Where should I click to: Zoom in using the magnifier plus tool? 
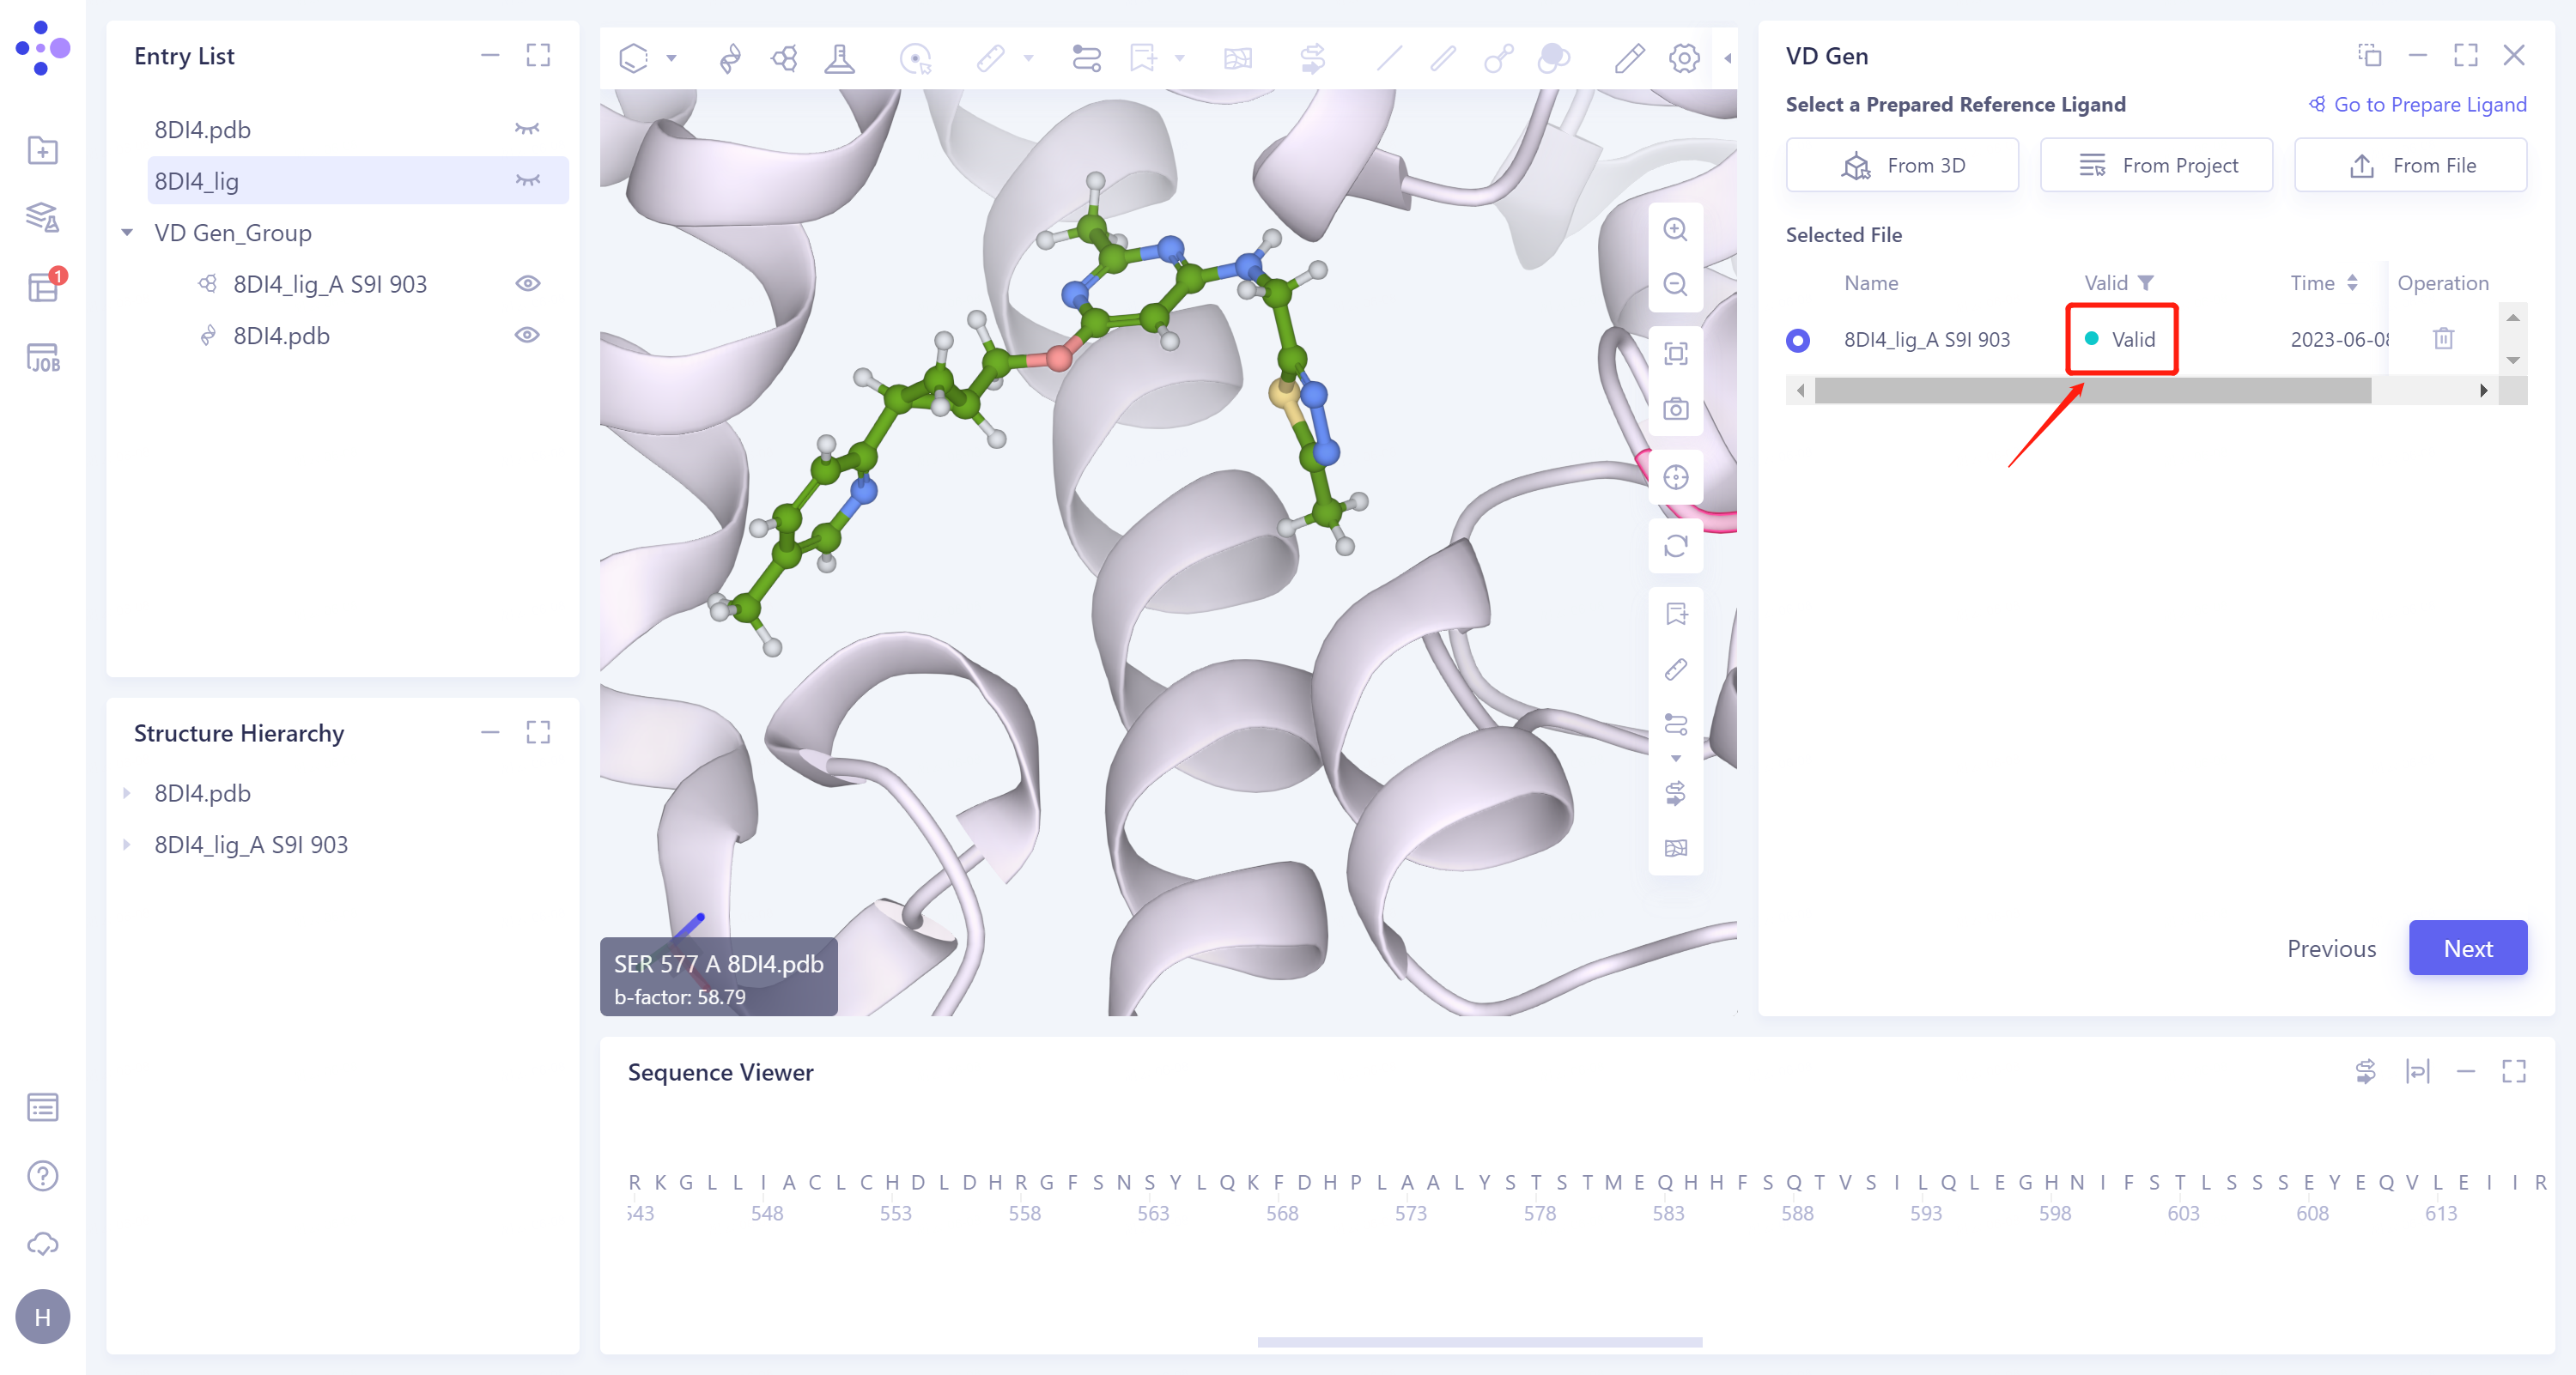click(x=1675, y=230)
